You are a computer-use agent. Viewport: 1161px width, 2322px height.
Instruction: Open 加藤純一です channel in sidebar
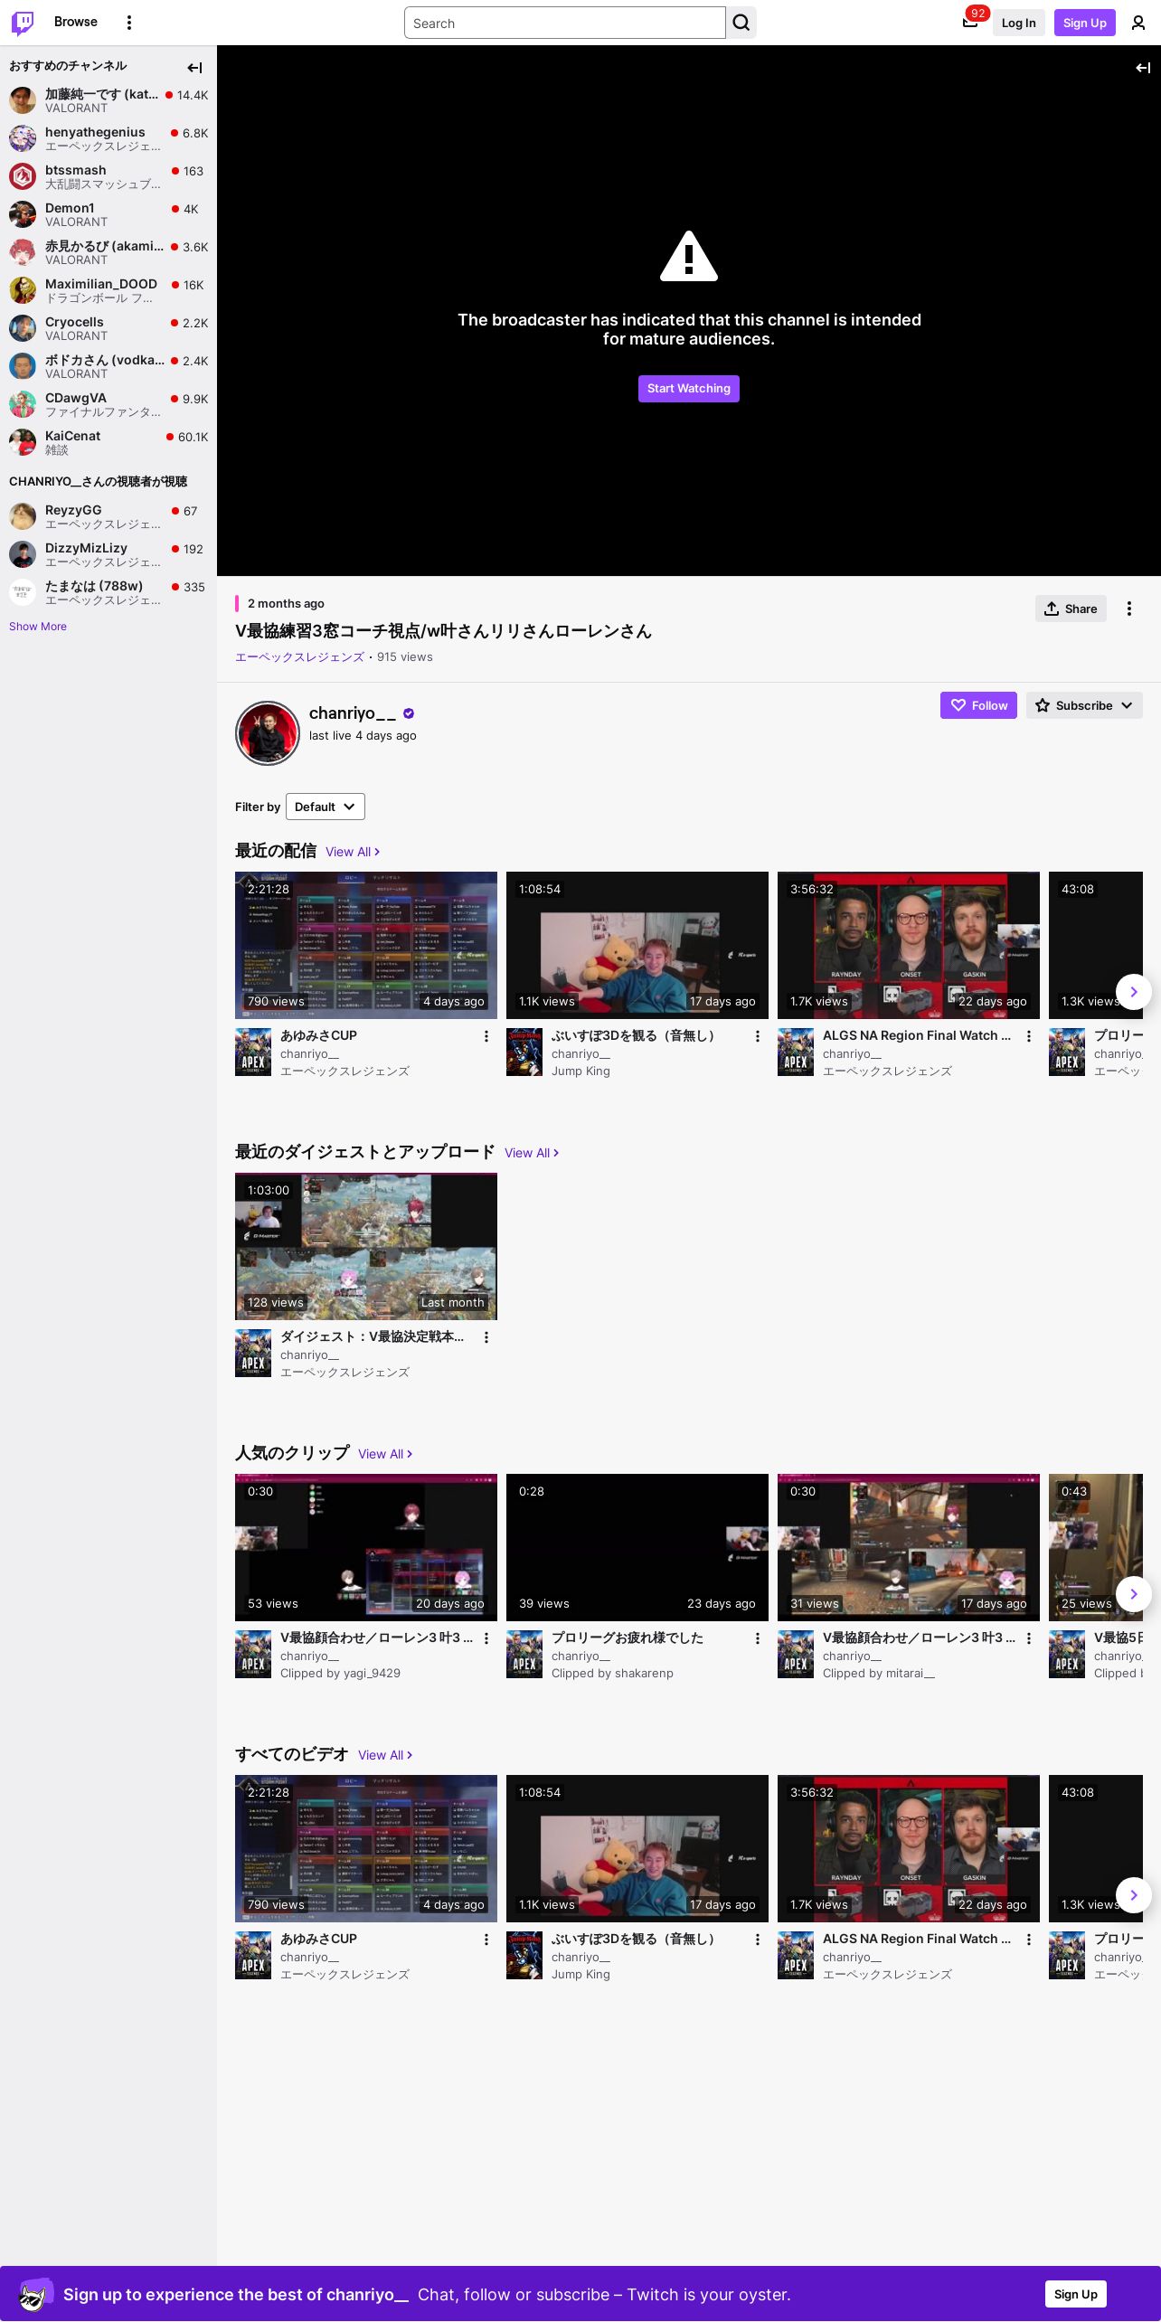click(x=109, y=100)
